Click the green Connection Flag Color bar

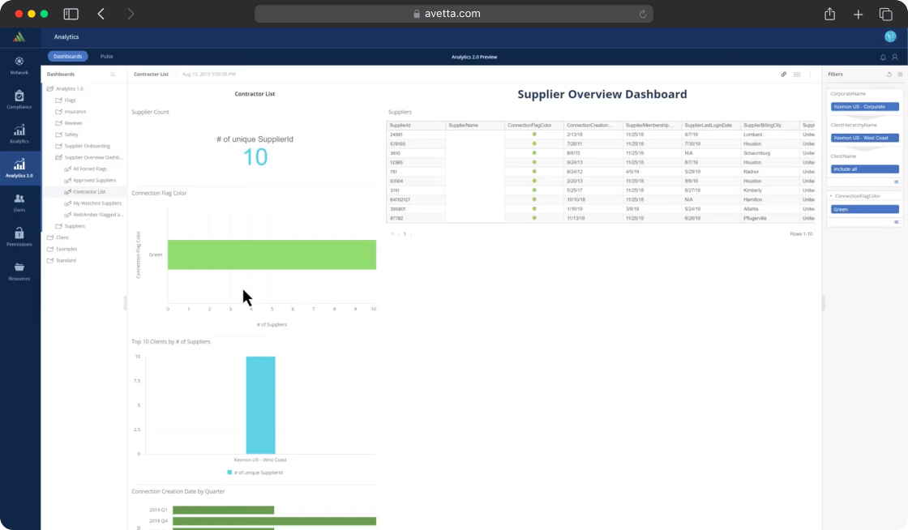click(272, 254)
